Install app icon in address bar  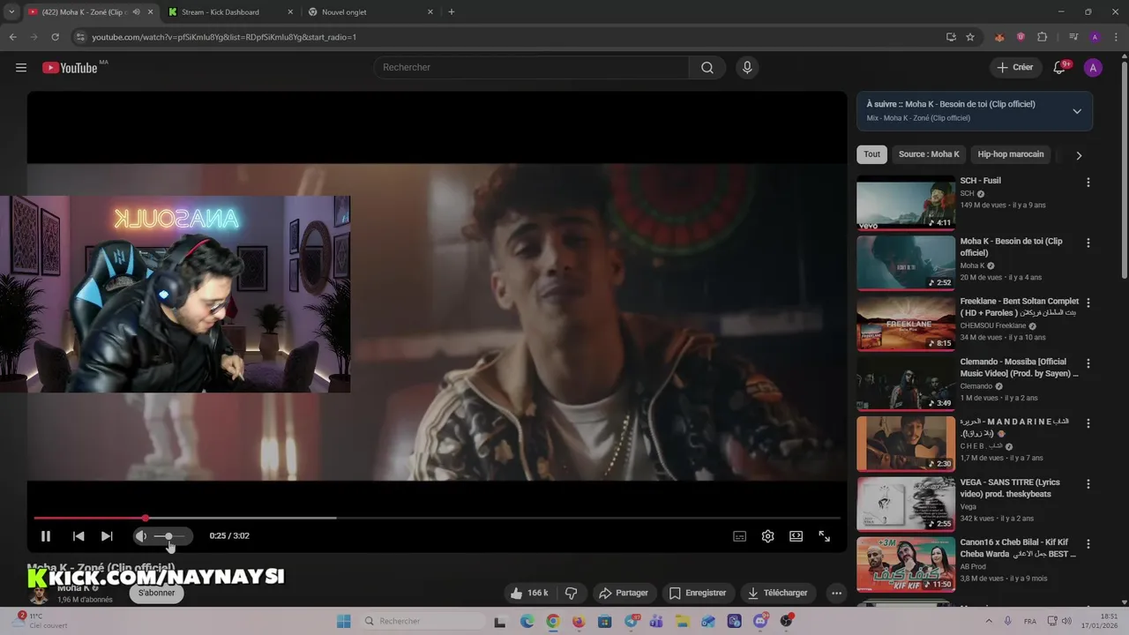click(951, 37)
